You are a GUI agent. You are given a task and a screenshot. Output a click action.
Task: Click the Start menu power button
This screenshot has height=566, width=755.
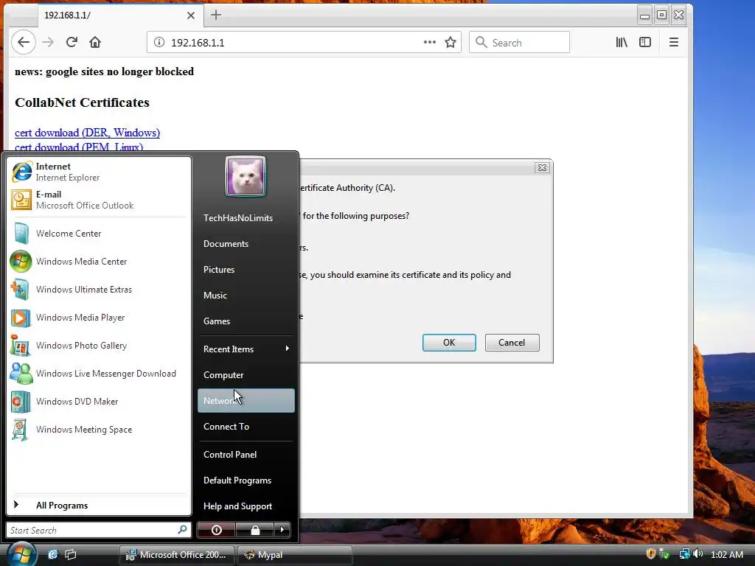tap(216, 530)
